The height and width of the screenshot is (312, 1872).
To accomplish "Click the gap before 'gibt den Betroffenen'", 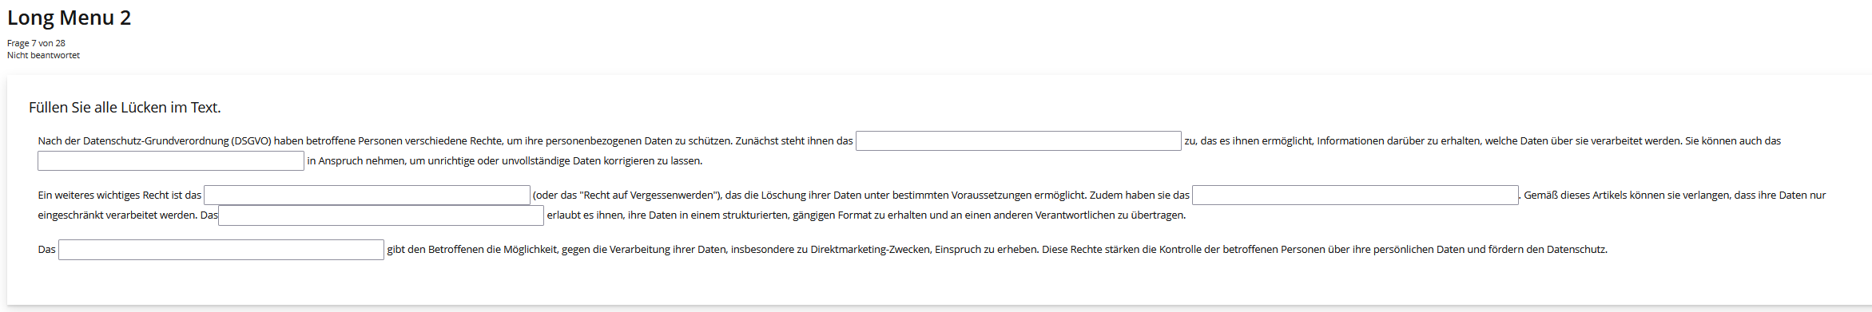I will [x=221, y=250].
